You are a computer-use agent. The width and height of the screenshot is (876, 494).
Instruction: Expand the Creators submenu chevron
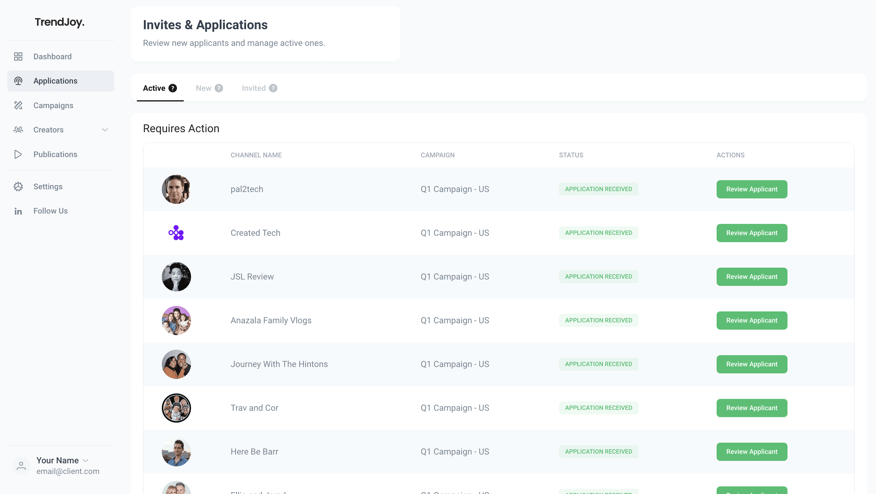(x=105, y=130)
